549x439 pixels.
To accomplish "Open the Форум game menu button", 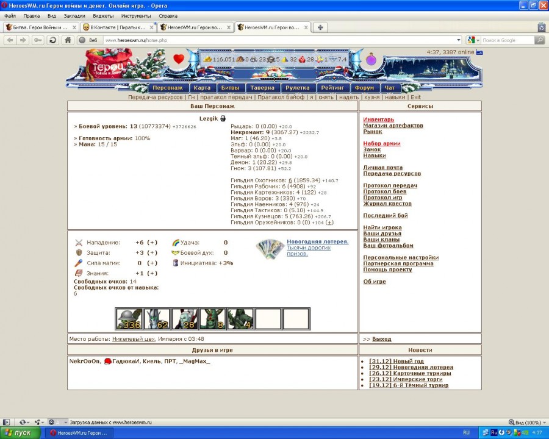I will 364,88.
